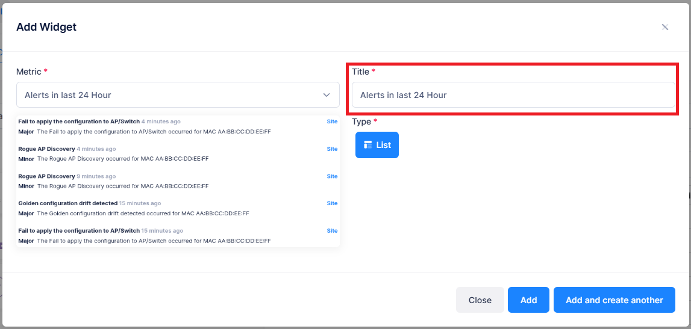The width and height of the screenshot is (691, 329).
Task: Select the Fail to apply alert title from 15 minutes ago
Action: pos(78,231)
